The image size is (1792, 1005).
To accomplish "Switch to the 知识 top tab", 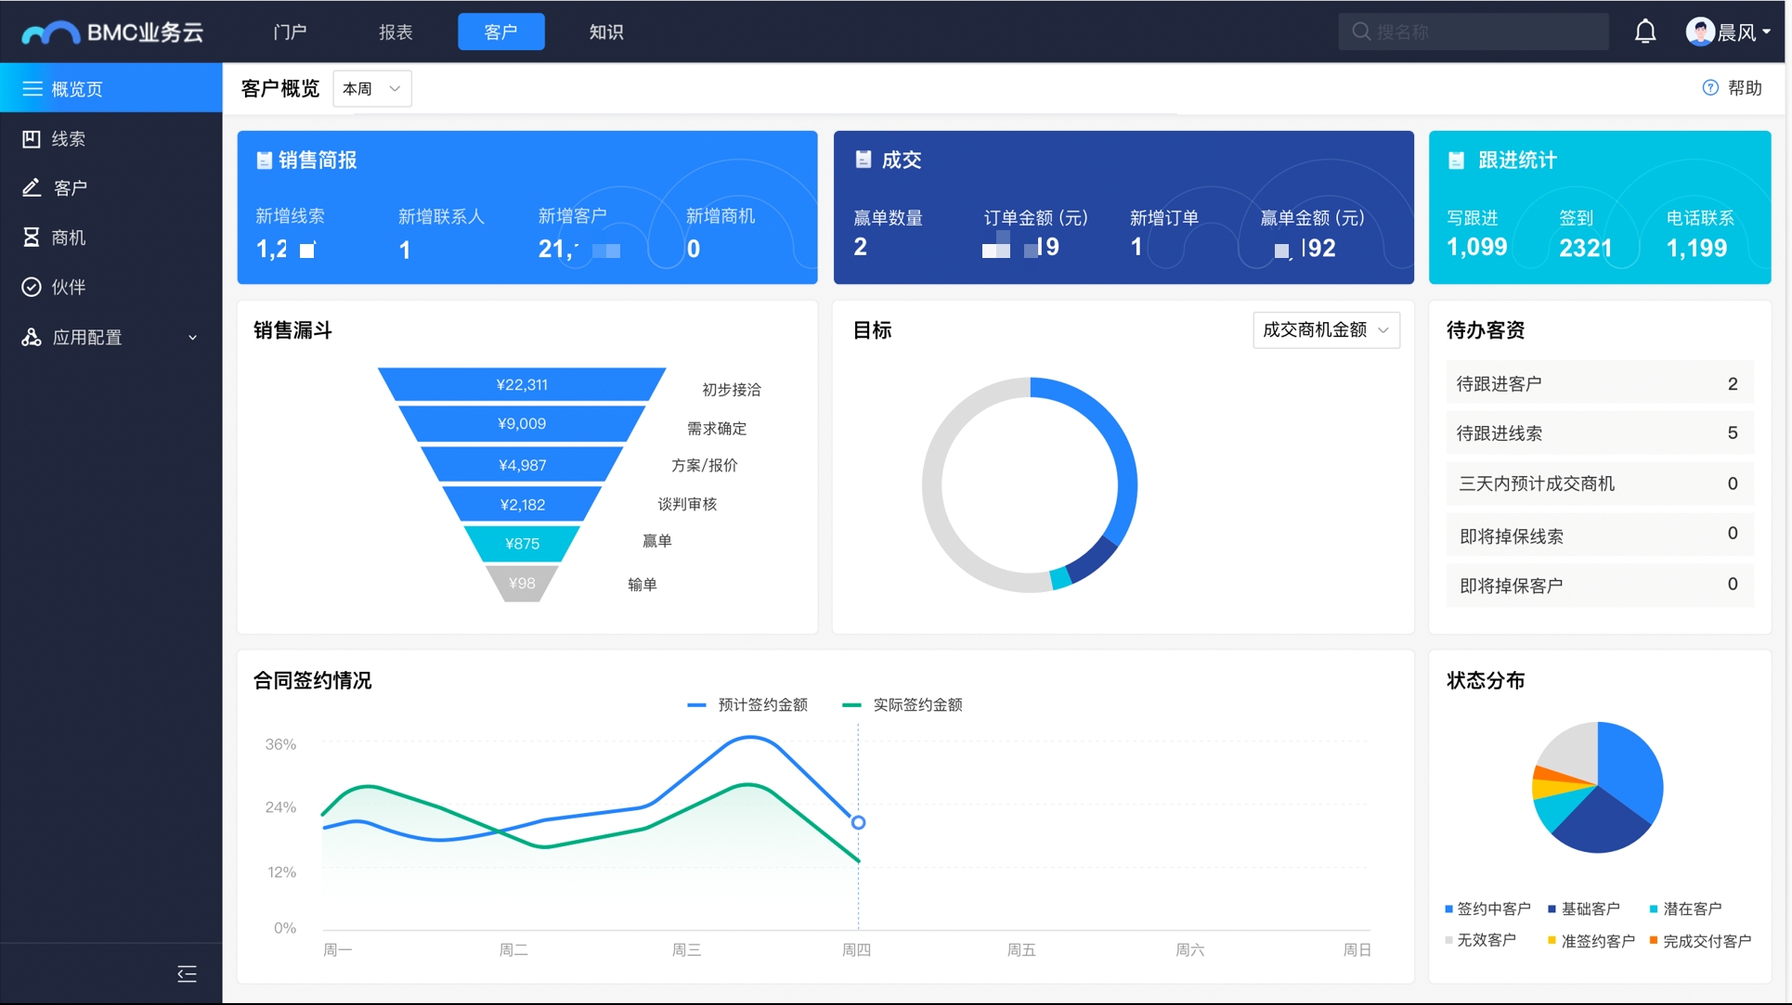I will point(606,32).
